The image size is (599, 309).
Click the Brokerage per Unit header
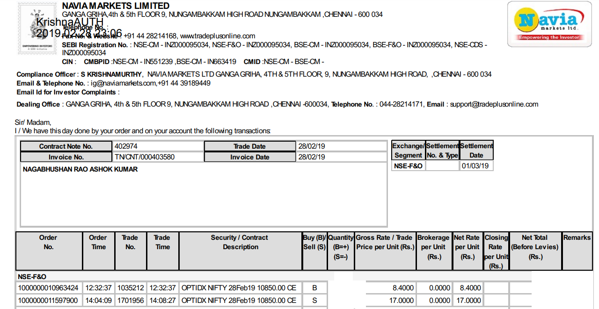tap(434, 251)
